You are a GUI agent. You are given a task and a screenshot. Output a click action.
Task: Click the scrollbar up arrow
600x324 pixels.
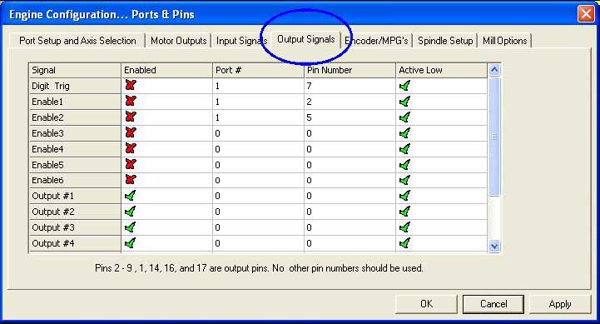click(x=494, y=70)
